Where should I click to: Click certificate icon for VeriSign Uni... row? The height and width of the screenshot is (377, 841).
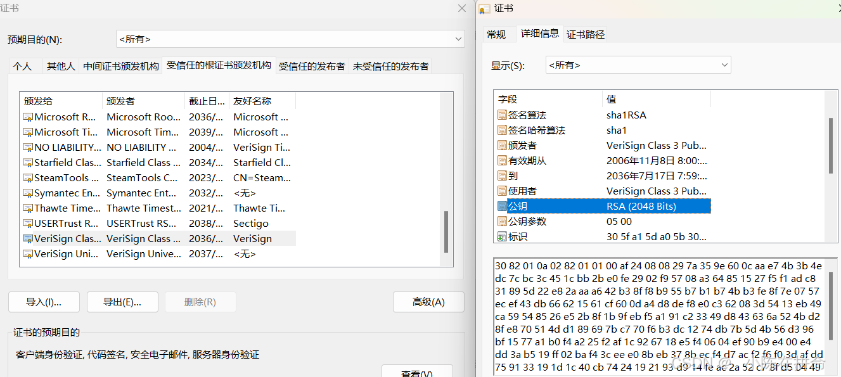(x=28, y=254)
